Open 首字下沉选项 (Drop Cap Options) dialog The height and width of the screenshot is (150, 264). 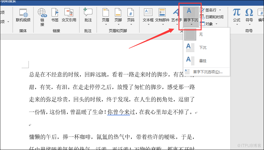click(208, 72)
